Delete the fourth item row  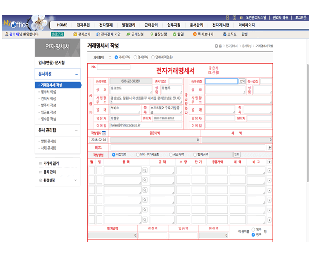[x=269, y=200]
